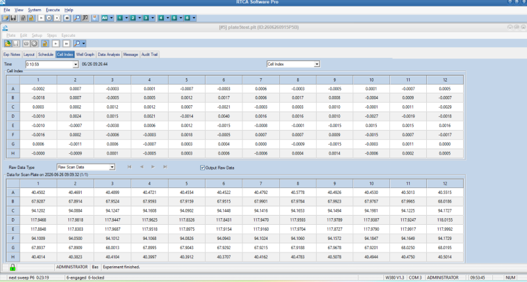Go to previous raw data scan
Image resolution: width=527 pixels, height=282 pixels.
[x=142, y=167]
